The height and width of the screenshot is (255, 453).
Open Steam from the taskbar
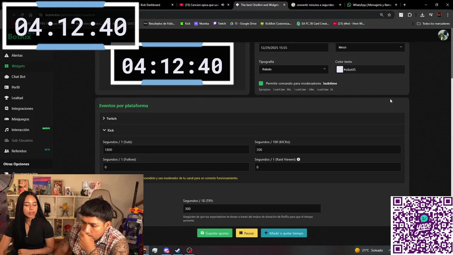(178, 250)
